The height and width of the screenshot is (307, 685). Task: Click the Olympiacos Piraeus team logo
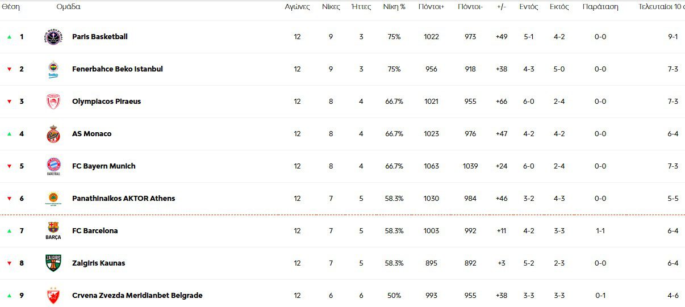click(x=53, y=102)
